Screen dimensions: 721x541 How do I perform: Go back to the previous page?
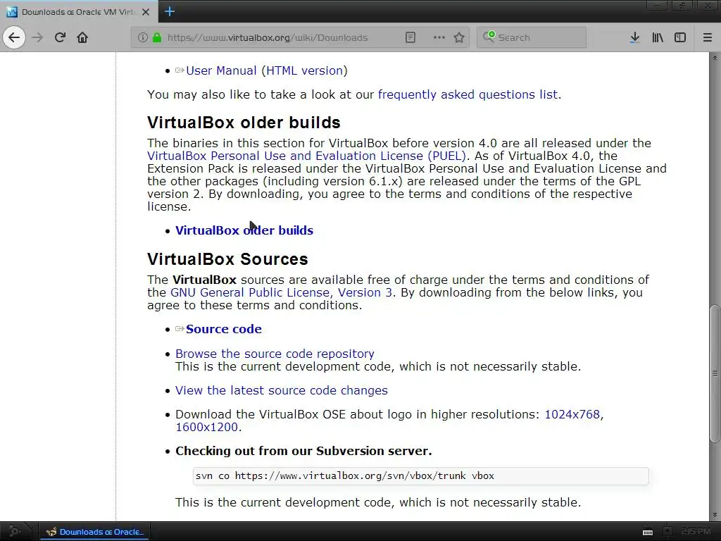(14, 37)
